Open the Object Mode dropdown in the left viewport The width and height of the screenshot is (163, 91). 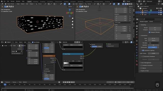[x=10, y=4]
